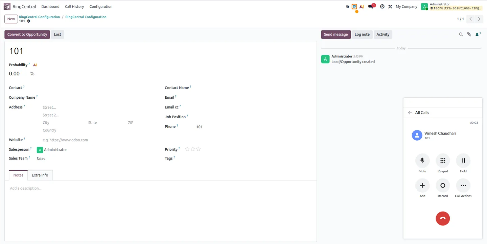Viewport: 487px width, 244px height.
Task: Open first RingCentral Configuration breadcrumb
Action: pos(39,17)
